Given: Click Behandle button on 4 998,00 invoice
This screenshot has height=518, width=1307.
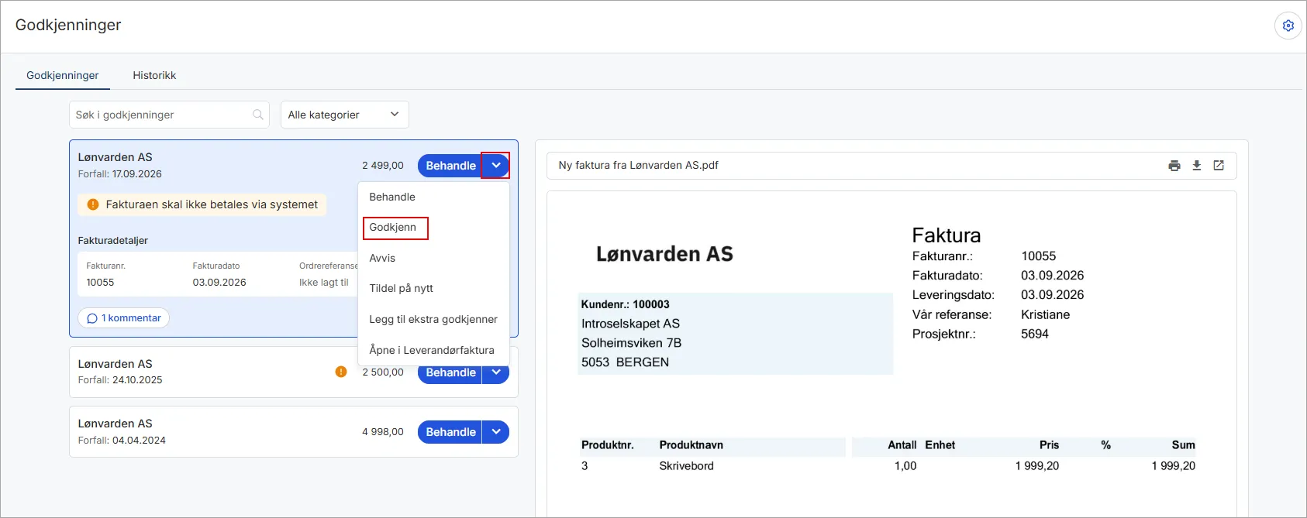Looking at the screenshot, I should click(450, 432).
